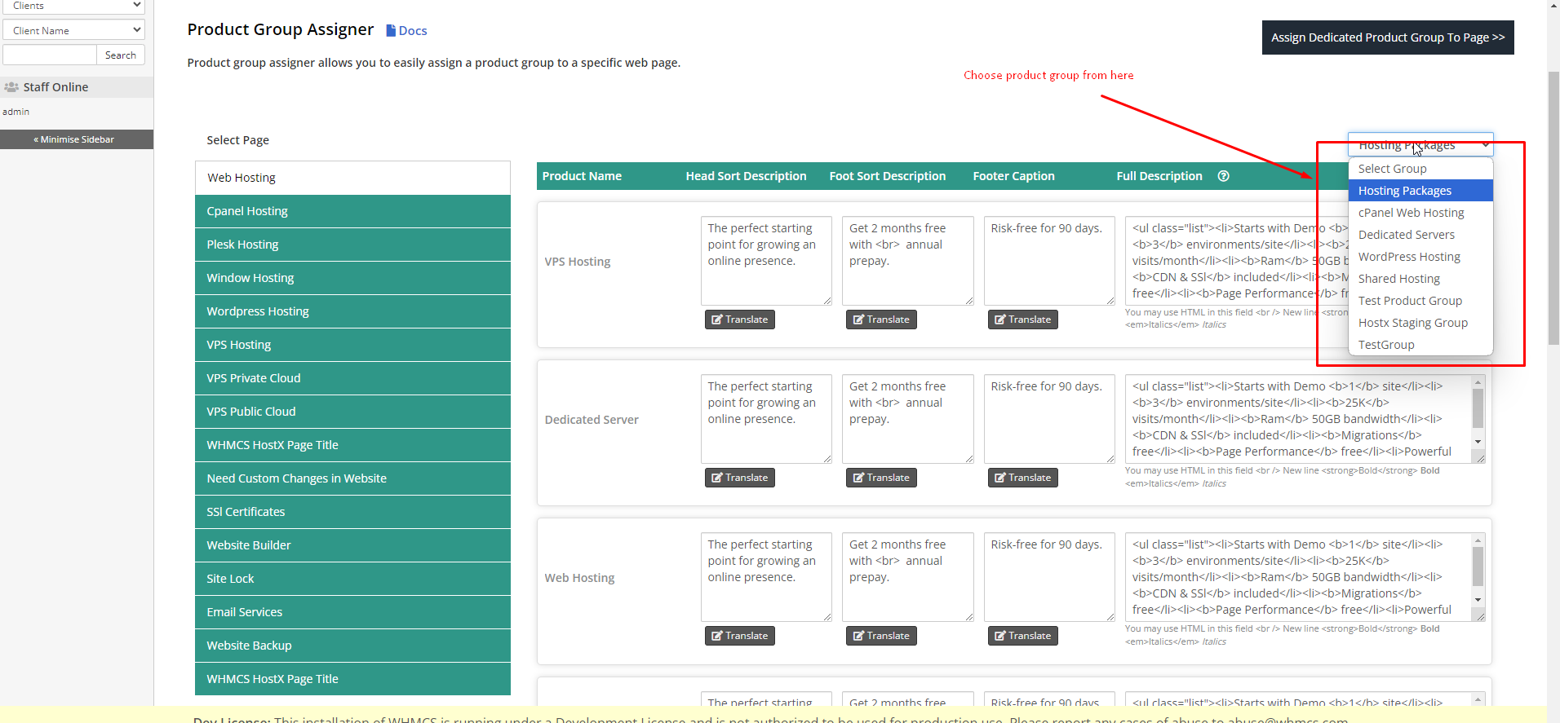This screenshot has height=723, width=1560.
Task: Select the Website Builder page item
Action: pyautogui.click(x=352, y=545)
